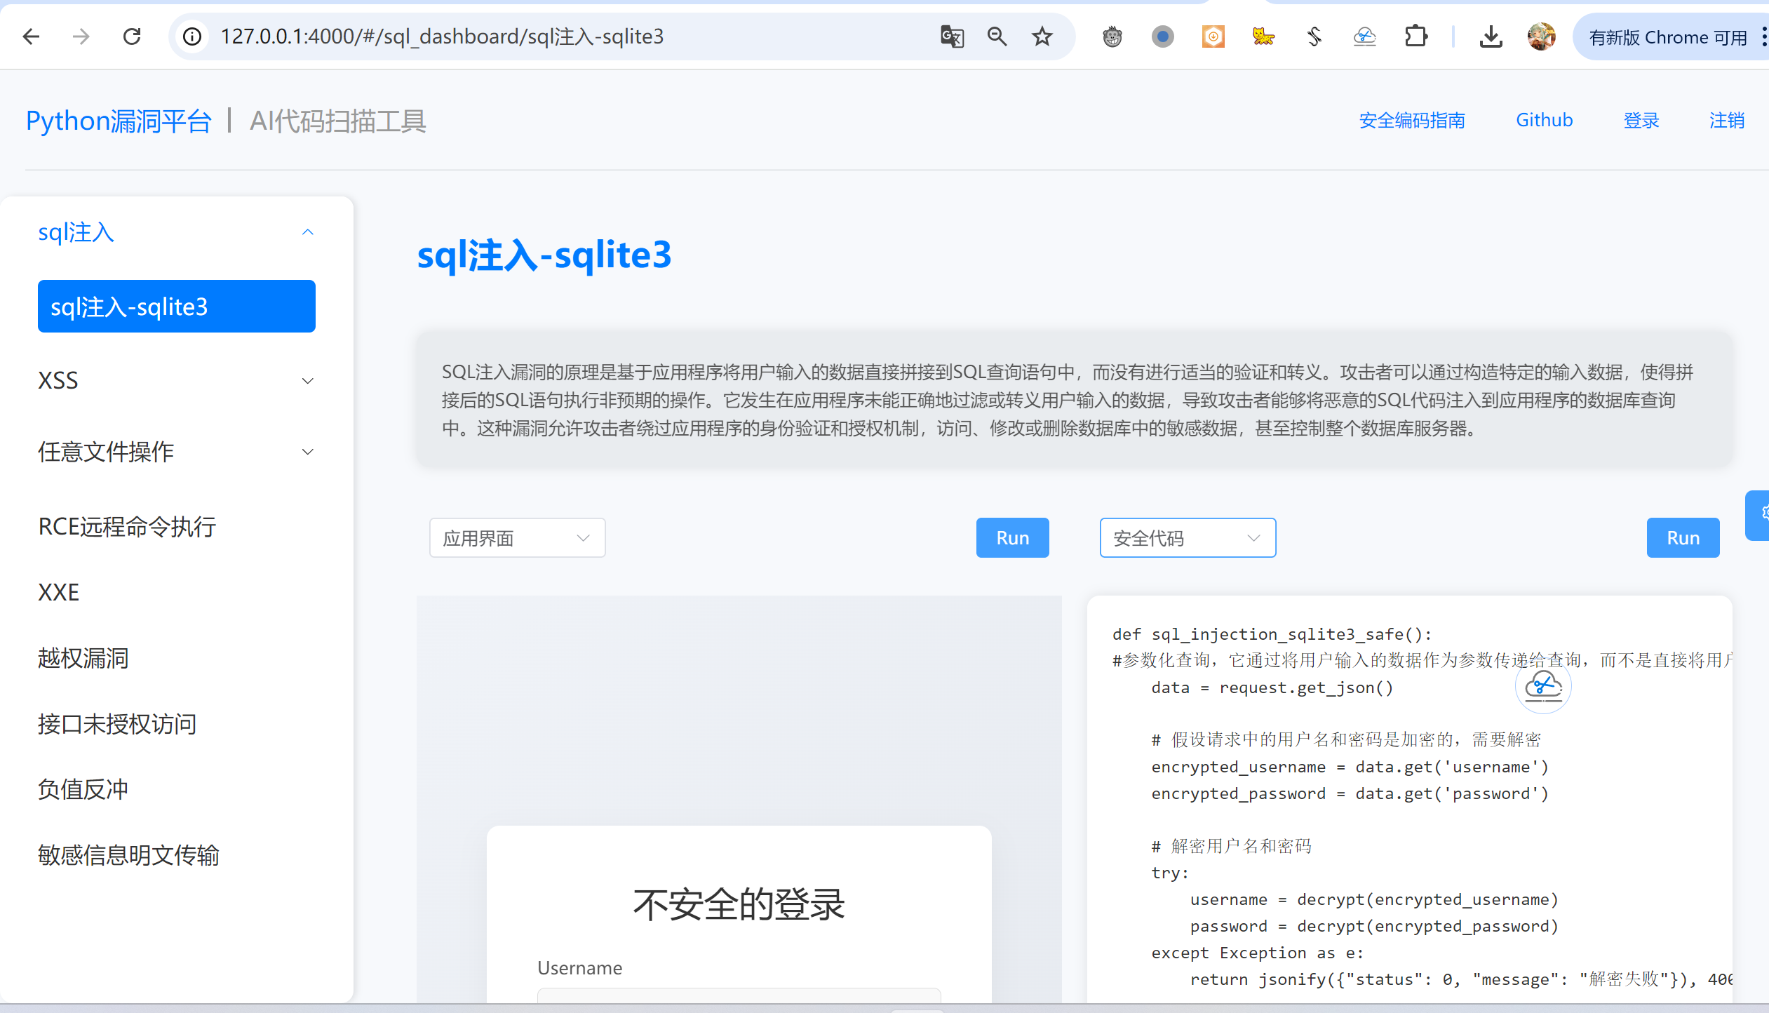Bookmark page with the star icon

(1042, 36)
